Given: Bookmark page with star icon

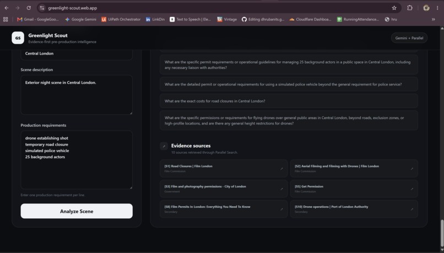Looking at the screenshot, I should pyautogui.click(x=394, y=8).
